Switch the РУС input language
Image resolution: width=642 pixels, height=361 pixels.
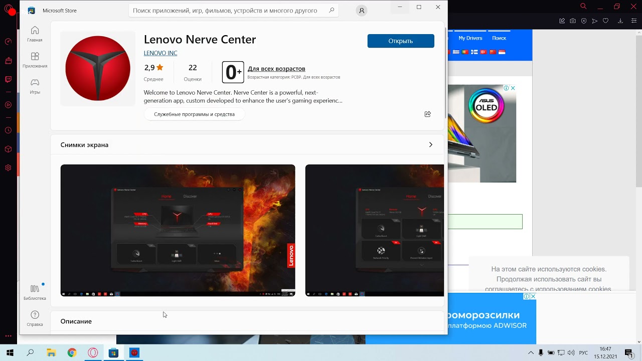tap(583, 353)
